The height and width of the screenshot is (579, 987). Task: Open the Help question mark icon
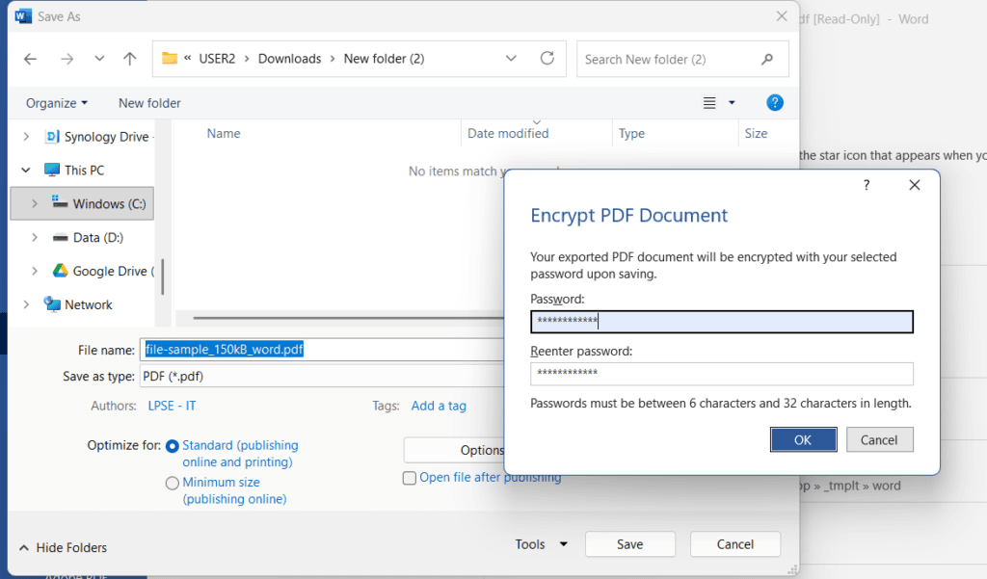tap(774, 103)
